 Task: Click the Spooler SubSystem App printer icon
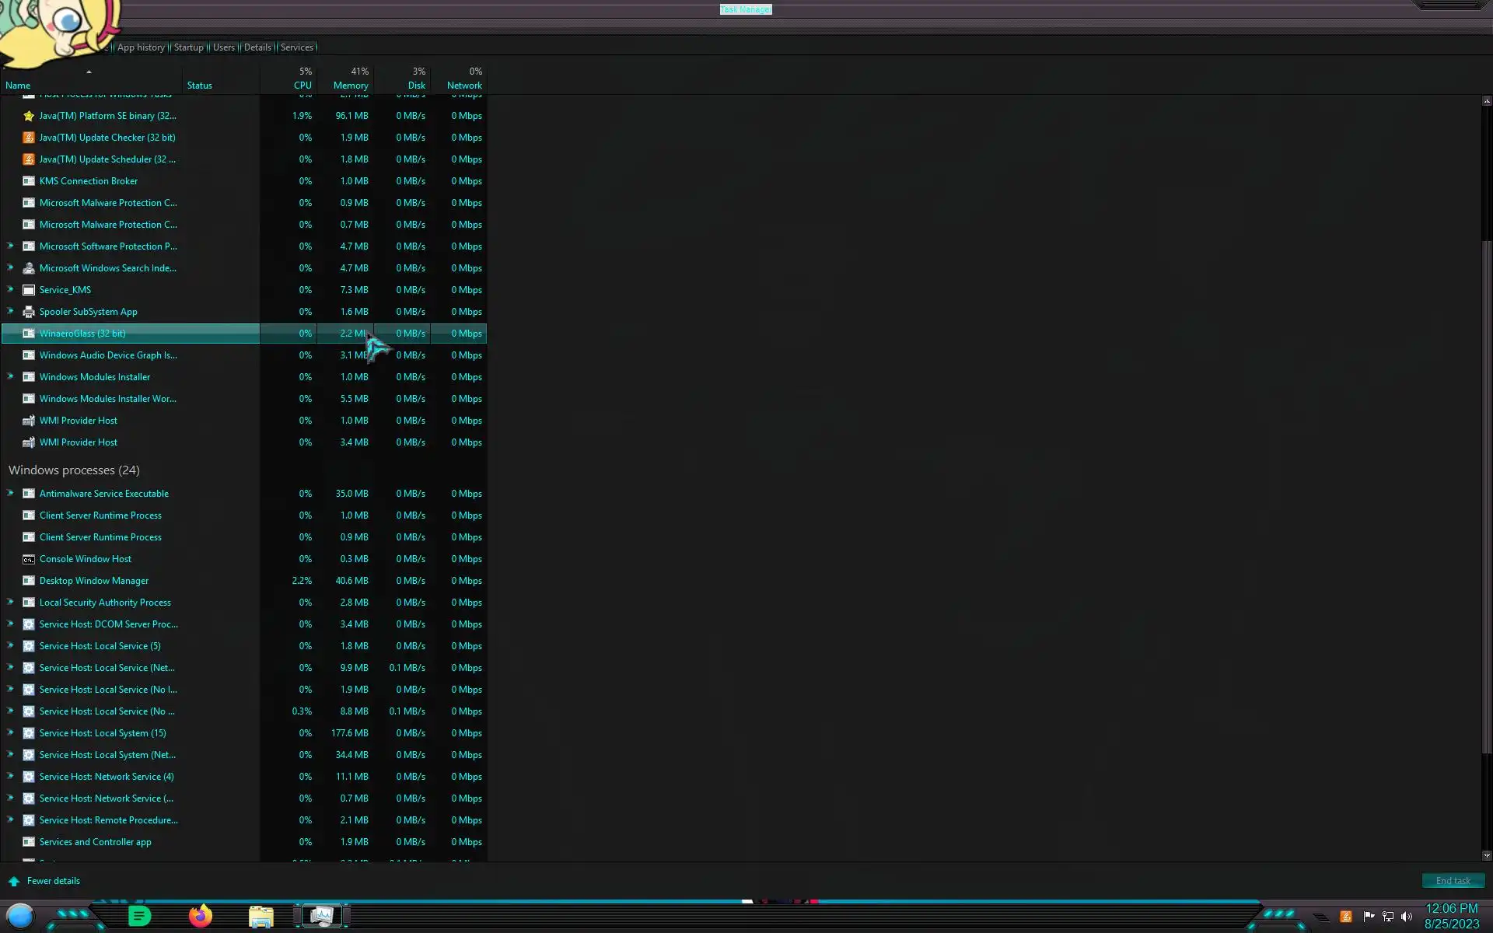(x=29, y=312)
